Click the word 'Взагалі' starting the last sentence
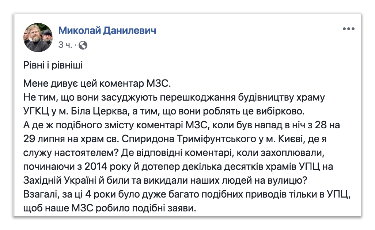This screenshot has height=230, width=375. [x=40, y=194]
